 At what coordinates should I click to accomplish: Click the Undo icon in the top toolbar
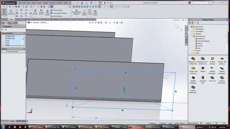[x=91, y=3]
